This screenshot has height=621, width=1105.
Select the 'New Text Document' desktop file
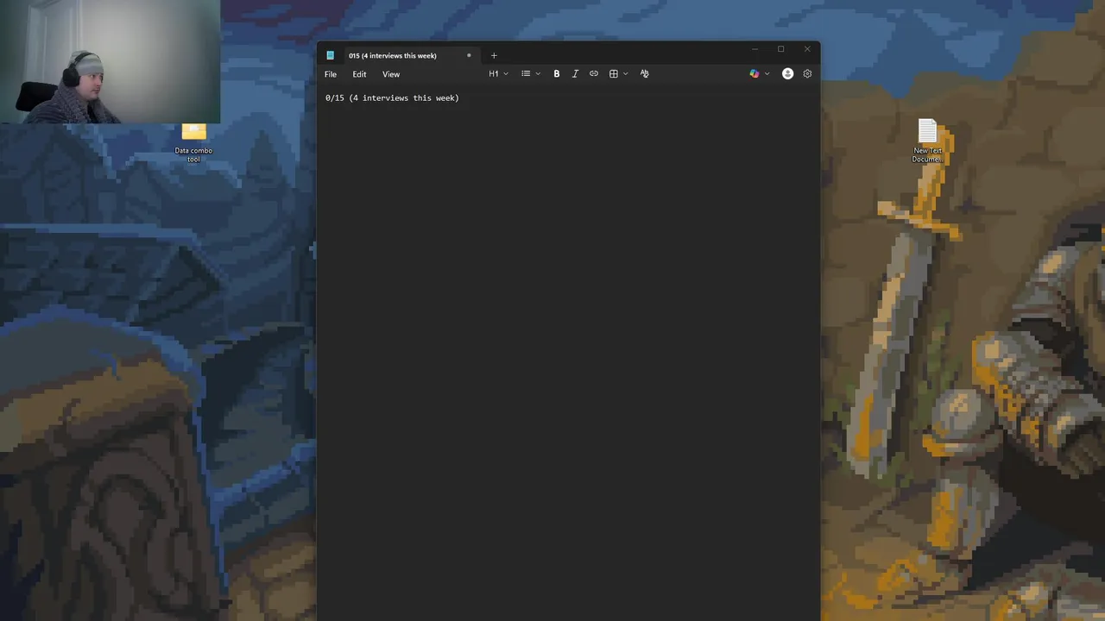pyautogui.click(x=927, y=141)
